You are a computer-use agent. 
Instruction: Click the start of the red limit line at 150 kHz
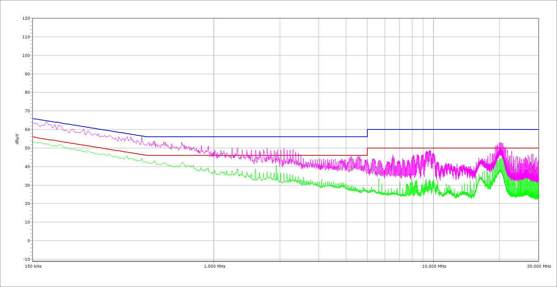[33, 137]
